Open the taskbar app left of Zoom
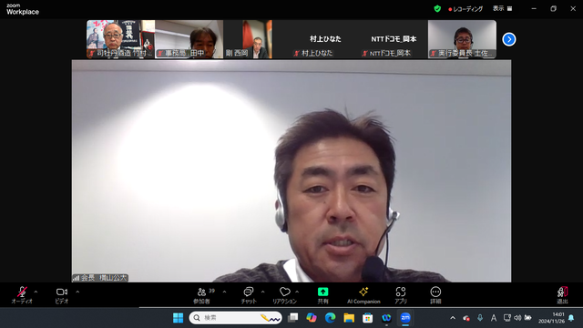The height and width of the screenshot is (328, 583). coord(386,318)
